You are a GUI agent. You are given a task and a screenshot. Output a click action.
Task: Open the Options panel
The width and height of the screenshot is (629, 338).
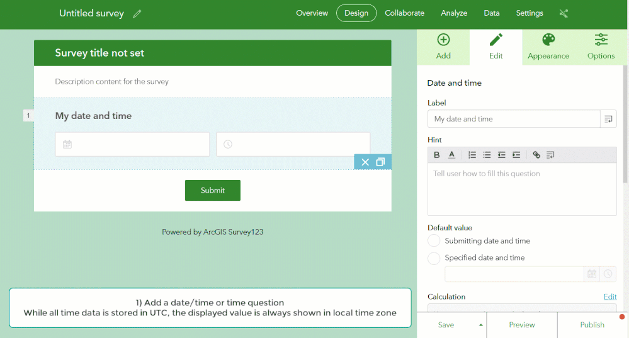(601, 47)
